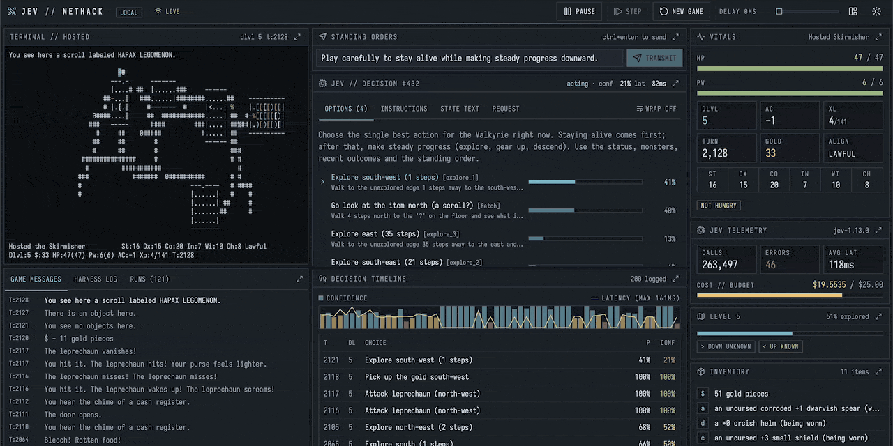Screen dimensions: 893x446
Task: Open the State Text tab
Action: pyautogui.click(x=459, y=109)
